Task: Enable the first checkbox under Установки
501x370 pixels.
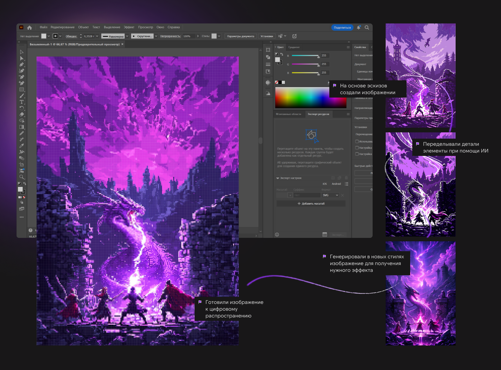Action: (357, 141)
